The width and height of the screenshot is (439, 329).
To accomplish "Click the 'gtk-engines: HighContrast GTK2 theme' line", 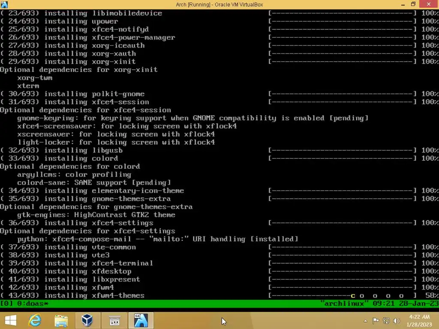I will click(96, 215).
